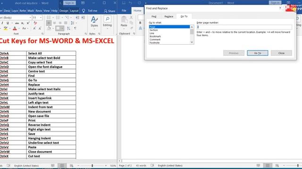Save Document1 from quick access toolbar
This screenshot has width=302, height=169.
124,3
